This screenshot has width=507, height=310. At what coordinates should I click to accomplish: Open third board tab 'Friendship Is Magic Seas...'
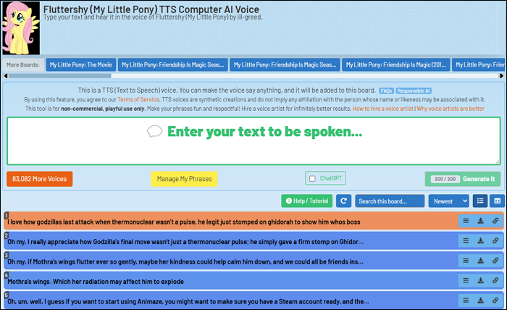pyautogui.click(x=285, y=64)
